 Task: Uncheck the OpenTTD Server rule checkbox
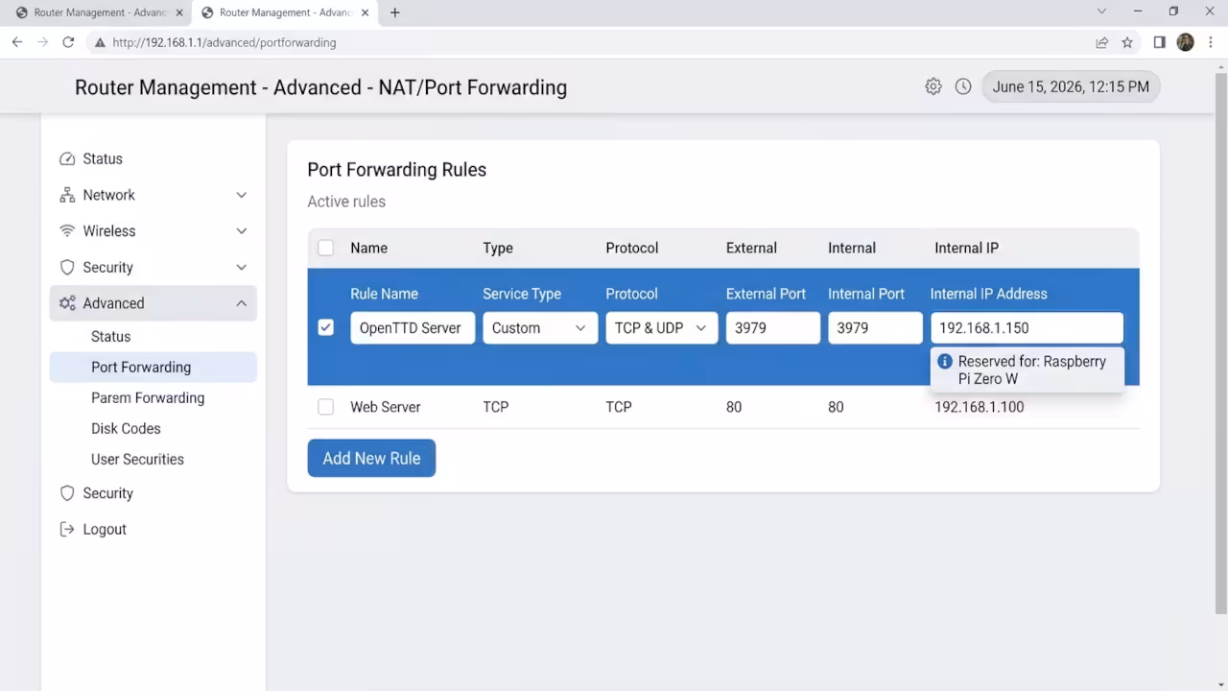326,327
